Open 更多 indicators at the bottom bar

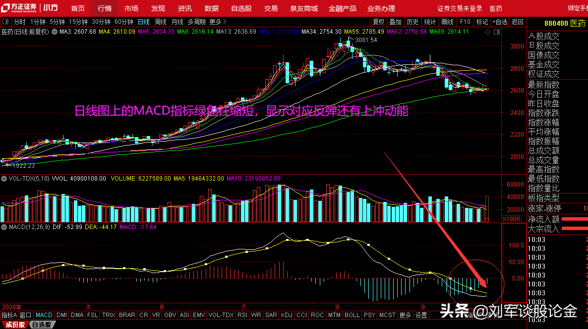click(x=405, y=315)
